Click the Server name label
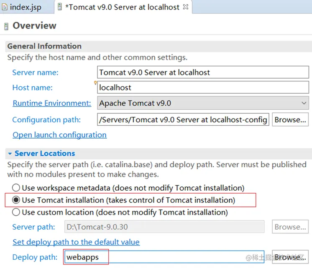This screenshot has width=312, height=269. pyautogui.click(x=35, y=72)
